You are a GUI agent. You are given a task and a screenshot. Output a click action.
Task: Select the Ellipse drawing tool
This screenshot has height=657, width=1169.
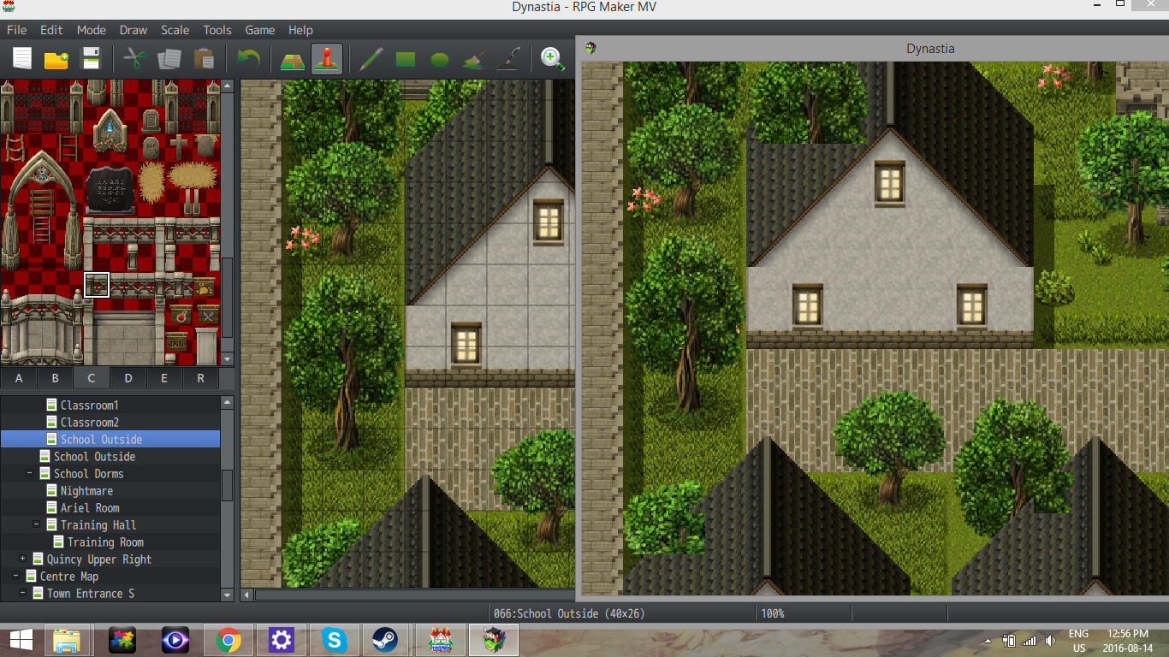(x=440, y=59)
